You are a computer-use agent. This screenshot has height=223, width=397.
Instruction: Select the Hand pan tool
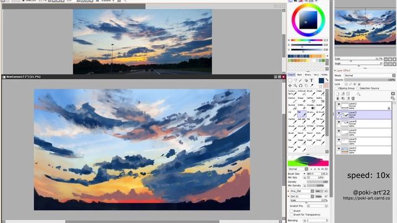306,85
